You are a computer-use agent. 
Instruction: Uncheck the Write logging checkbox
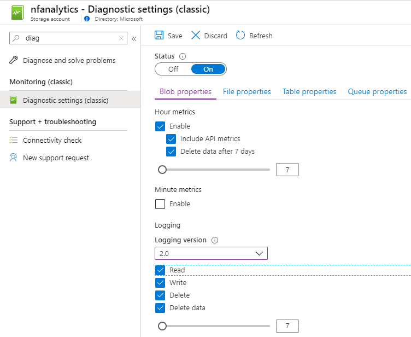coord(160,283)
